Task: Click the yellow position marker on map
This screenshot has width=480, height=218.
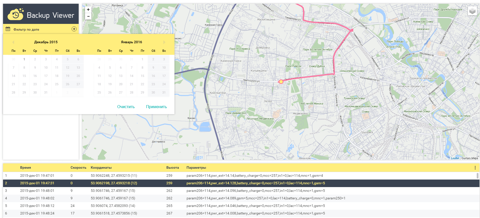Action: click(281, 82)
